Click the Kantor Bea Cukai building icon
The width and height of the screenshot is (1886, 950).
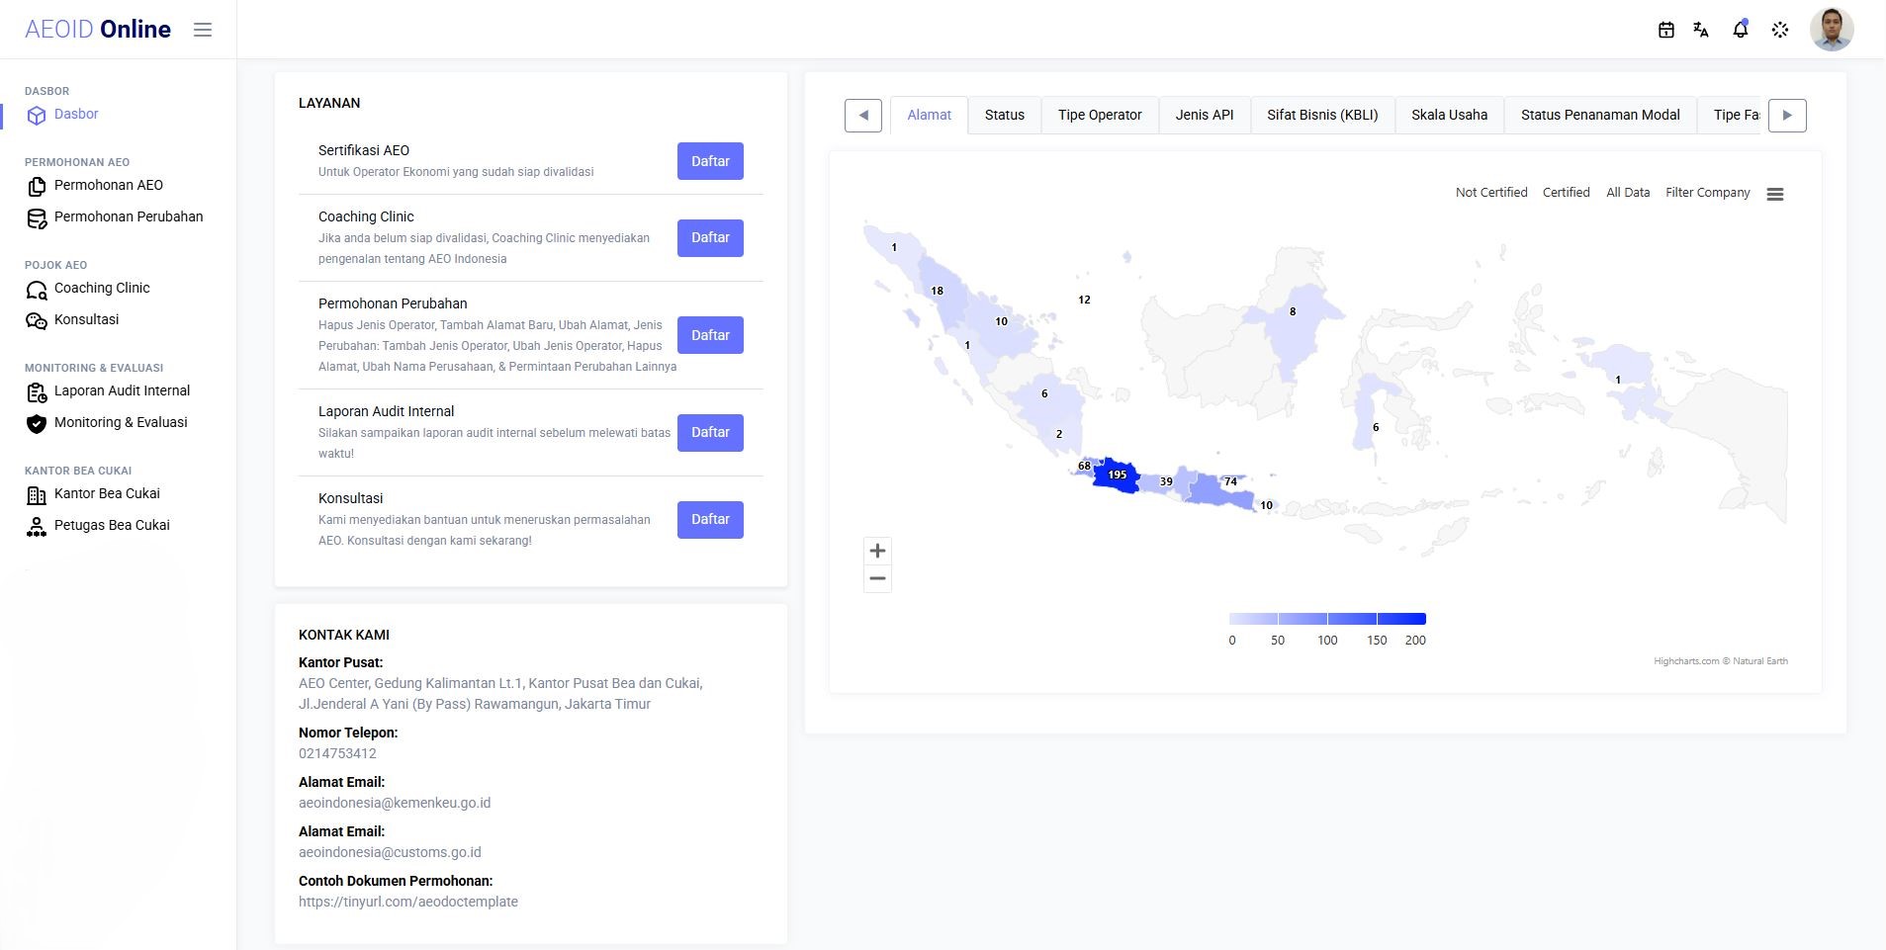point(37,495)
